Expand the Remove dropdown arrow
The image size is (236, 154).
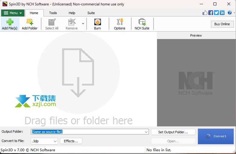coord(83,24)
